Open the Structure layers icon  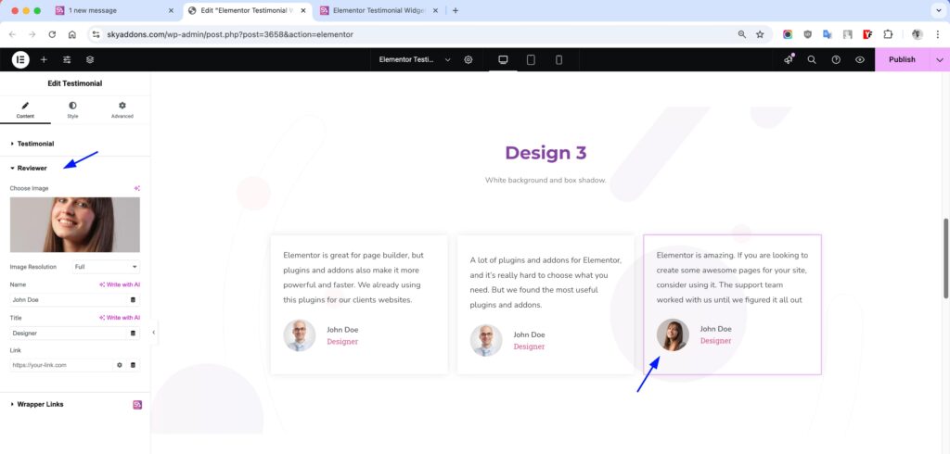90,59
